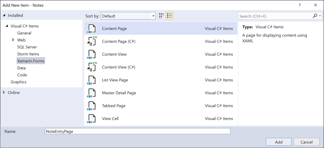Image resolution: width=324 pixels, height=148 pixels.
Task: Expand the Online tree node
Action: pyautogui.click(x=4, y=92)
